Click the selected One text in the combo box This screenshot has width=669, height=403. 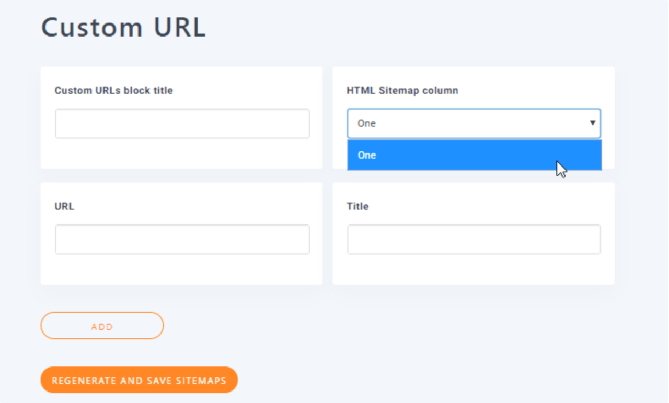point(366,124)
